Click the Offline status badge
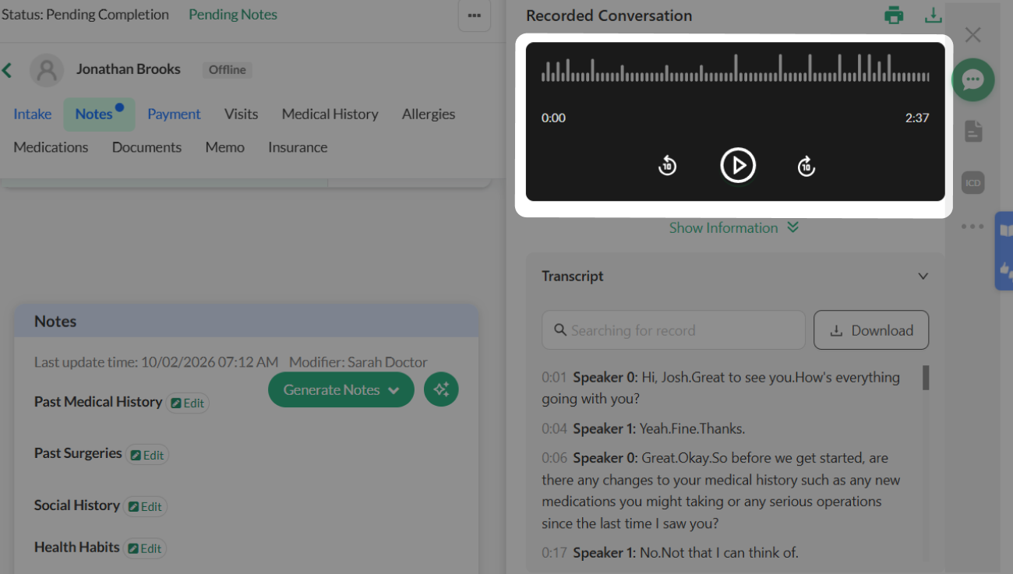 pos(227,70)
